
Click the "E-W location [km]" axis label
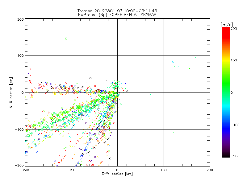pyautogui.click(x=117, y=174)
